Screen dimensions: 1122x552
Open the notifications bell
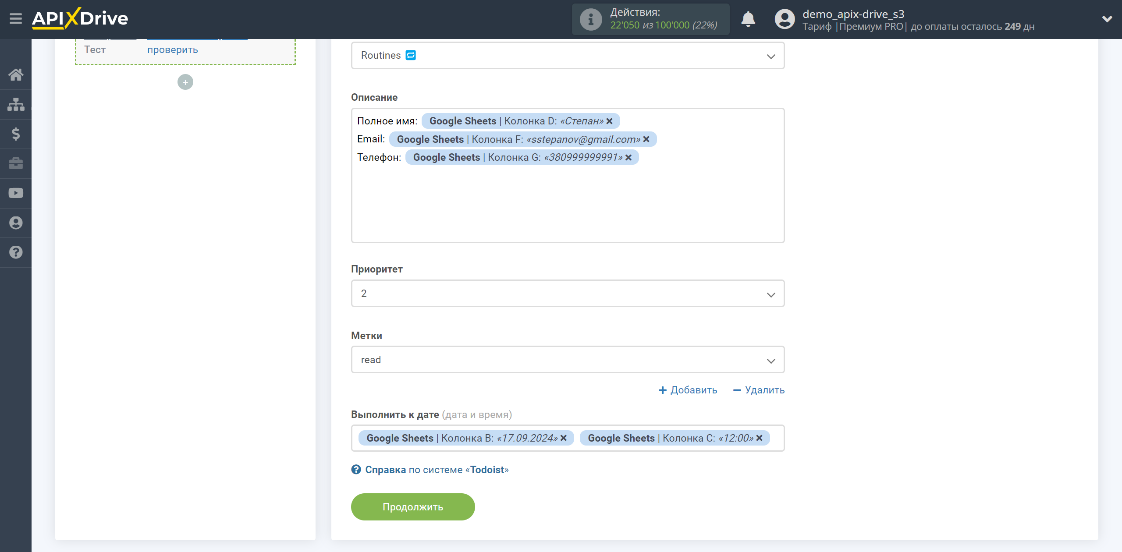pyautogui.click(x=748, y=19)
